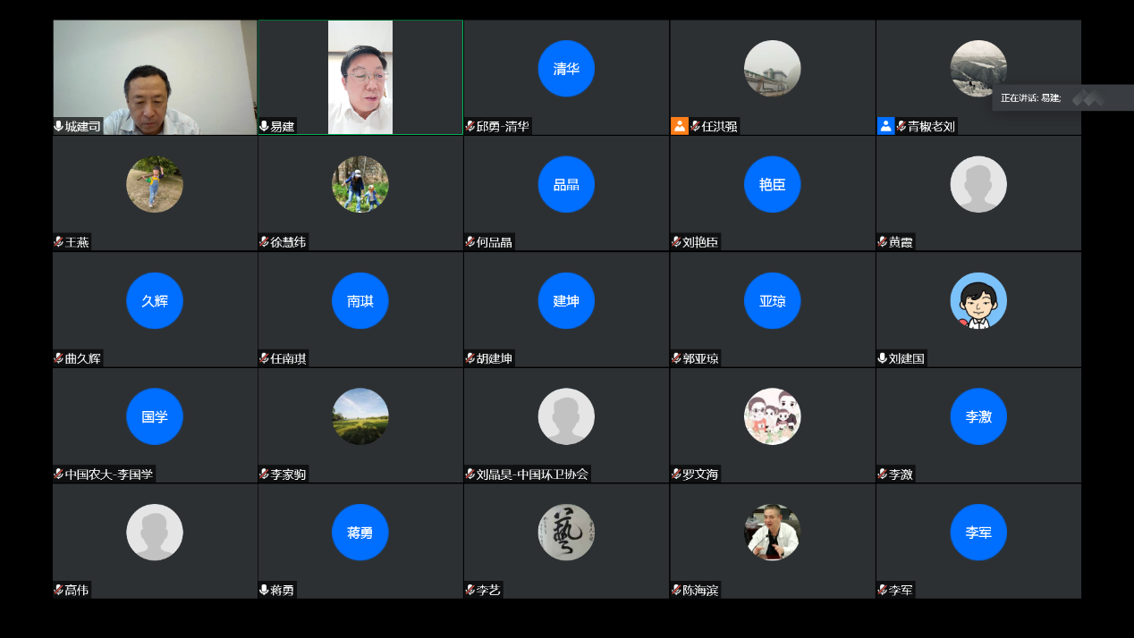1134x638 pixels.
Task: Select the gray placeholder avatar of 黄霞
Action: [x=978, y=184]
